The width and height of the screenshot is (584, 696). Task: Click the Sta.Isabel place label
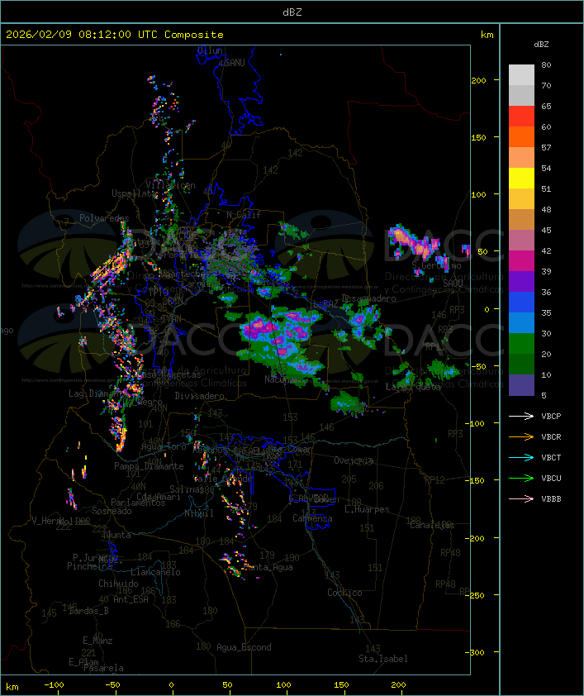pos(383,659)
